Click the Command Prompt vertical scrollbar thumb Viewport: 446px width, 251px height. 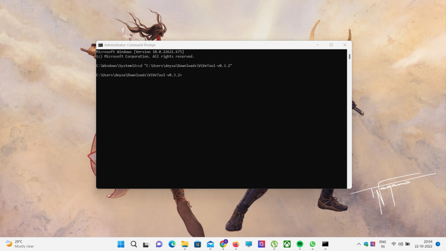pyautogui.click(x=349, y=57)
